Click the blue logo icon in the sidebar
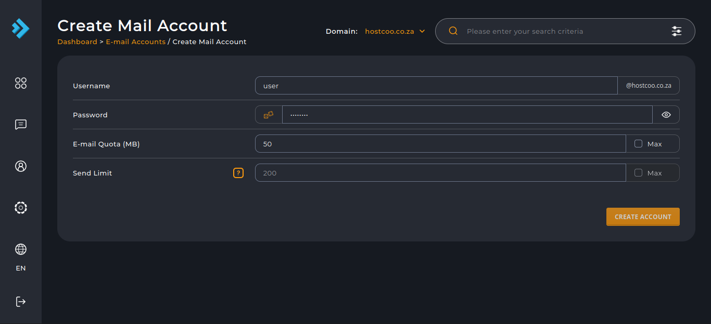 pos(21,28)
